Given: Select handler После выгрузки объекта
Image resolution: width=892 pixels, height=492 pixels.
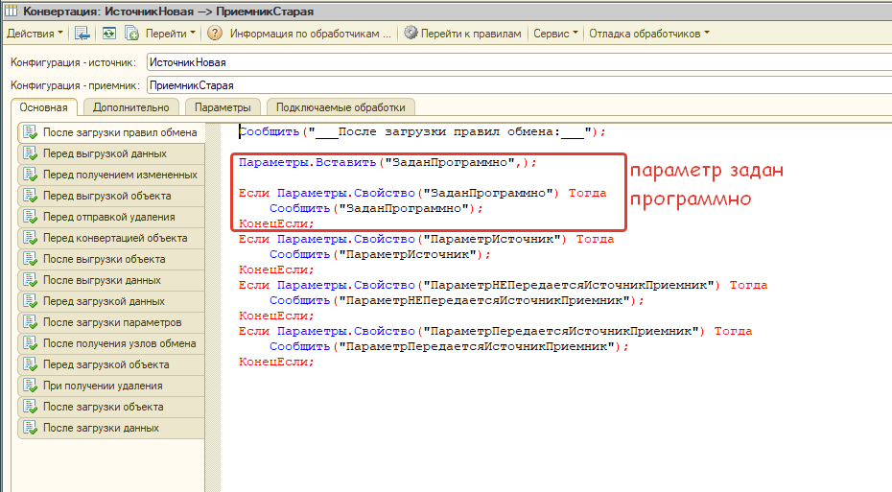Looking at the screenshot, I should tap(111, 259).
